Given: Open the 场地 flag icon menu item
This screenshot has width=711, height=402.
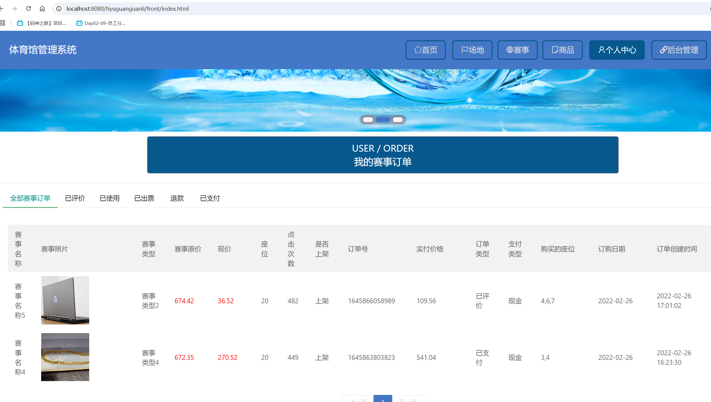Looking at the screenshot, I should point(465,50).
